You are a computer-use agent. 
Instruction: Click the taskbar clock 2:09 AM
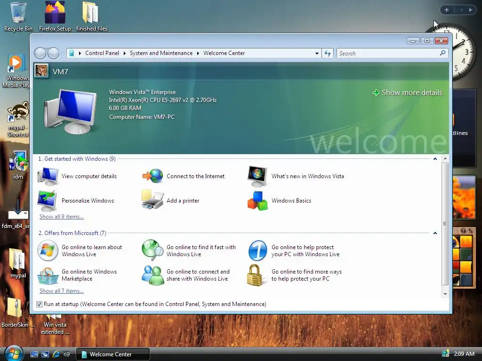[x=464, y=353]
